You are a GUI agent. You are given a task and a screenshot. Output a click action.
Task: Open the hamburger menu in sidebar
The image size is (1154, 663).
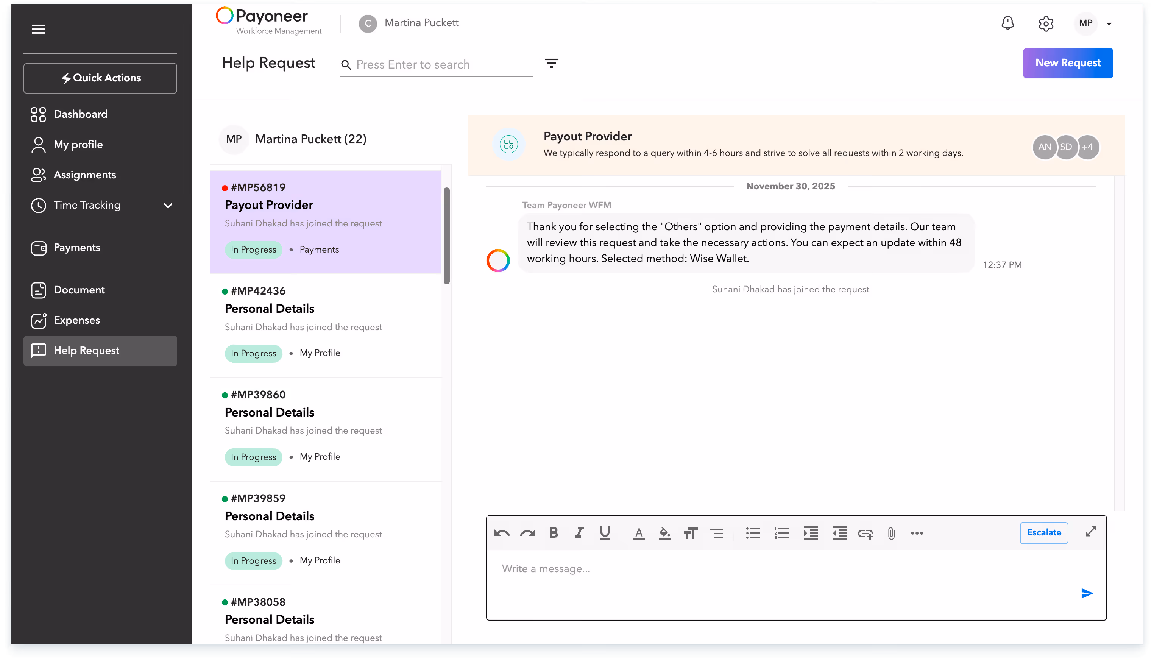pos(38,29)
